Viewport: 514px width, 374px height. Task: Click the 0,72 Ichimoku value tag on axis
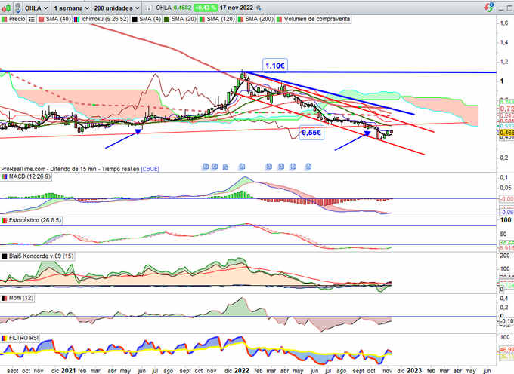(x=506, y=109)
